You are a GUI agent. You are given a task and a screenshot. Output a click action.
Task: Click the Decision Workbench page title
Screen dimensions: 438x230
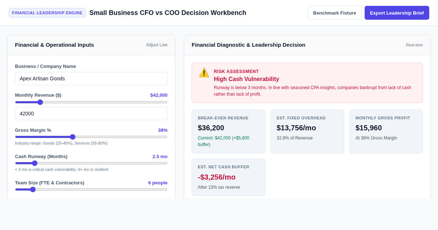pyautogui.click(x=168, y=13)
